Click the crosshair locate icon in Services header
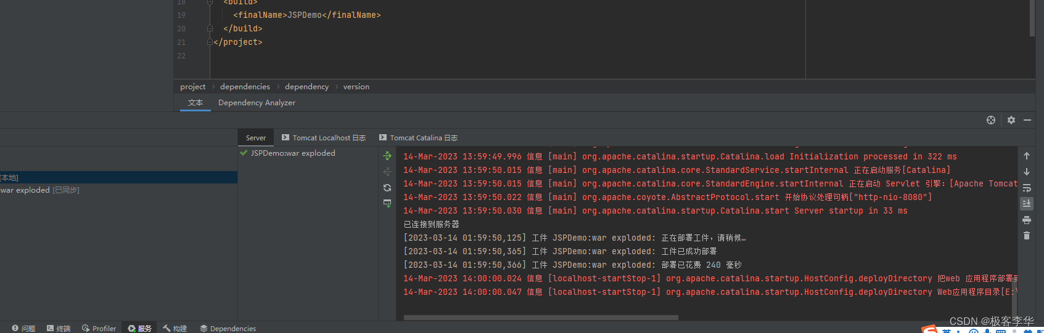1044x333 pixels. click(x=991, y=120)
